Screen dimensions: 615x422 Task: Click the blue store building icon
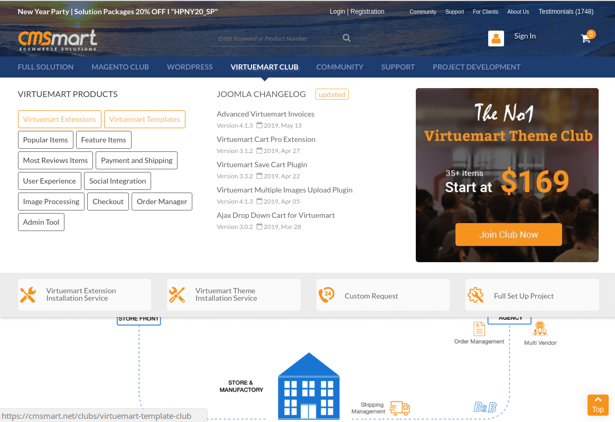pos(309,386)
